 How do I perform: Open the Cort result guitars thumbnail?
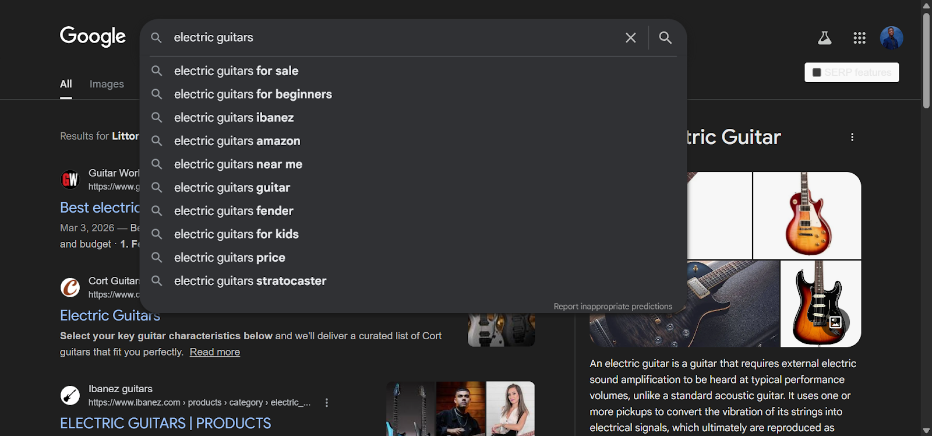point(501,330)
